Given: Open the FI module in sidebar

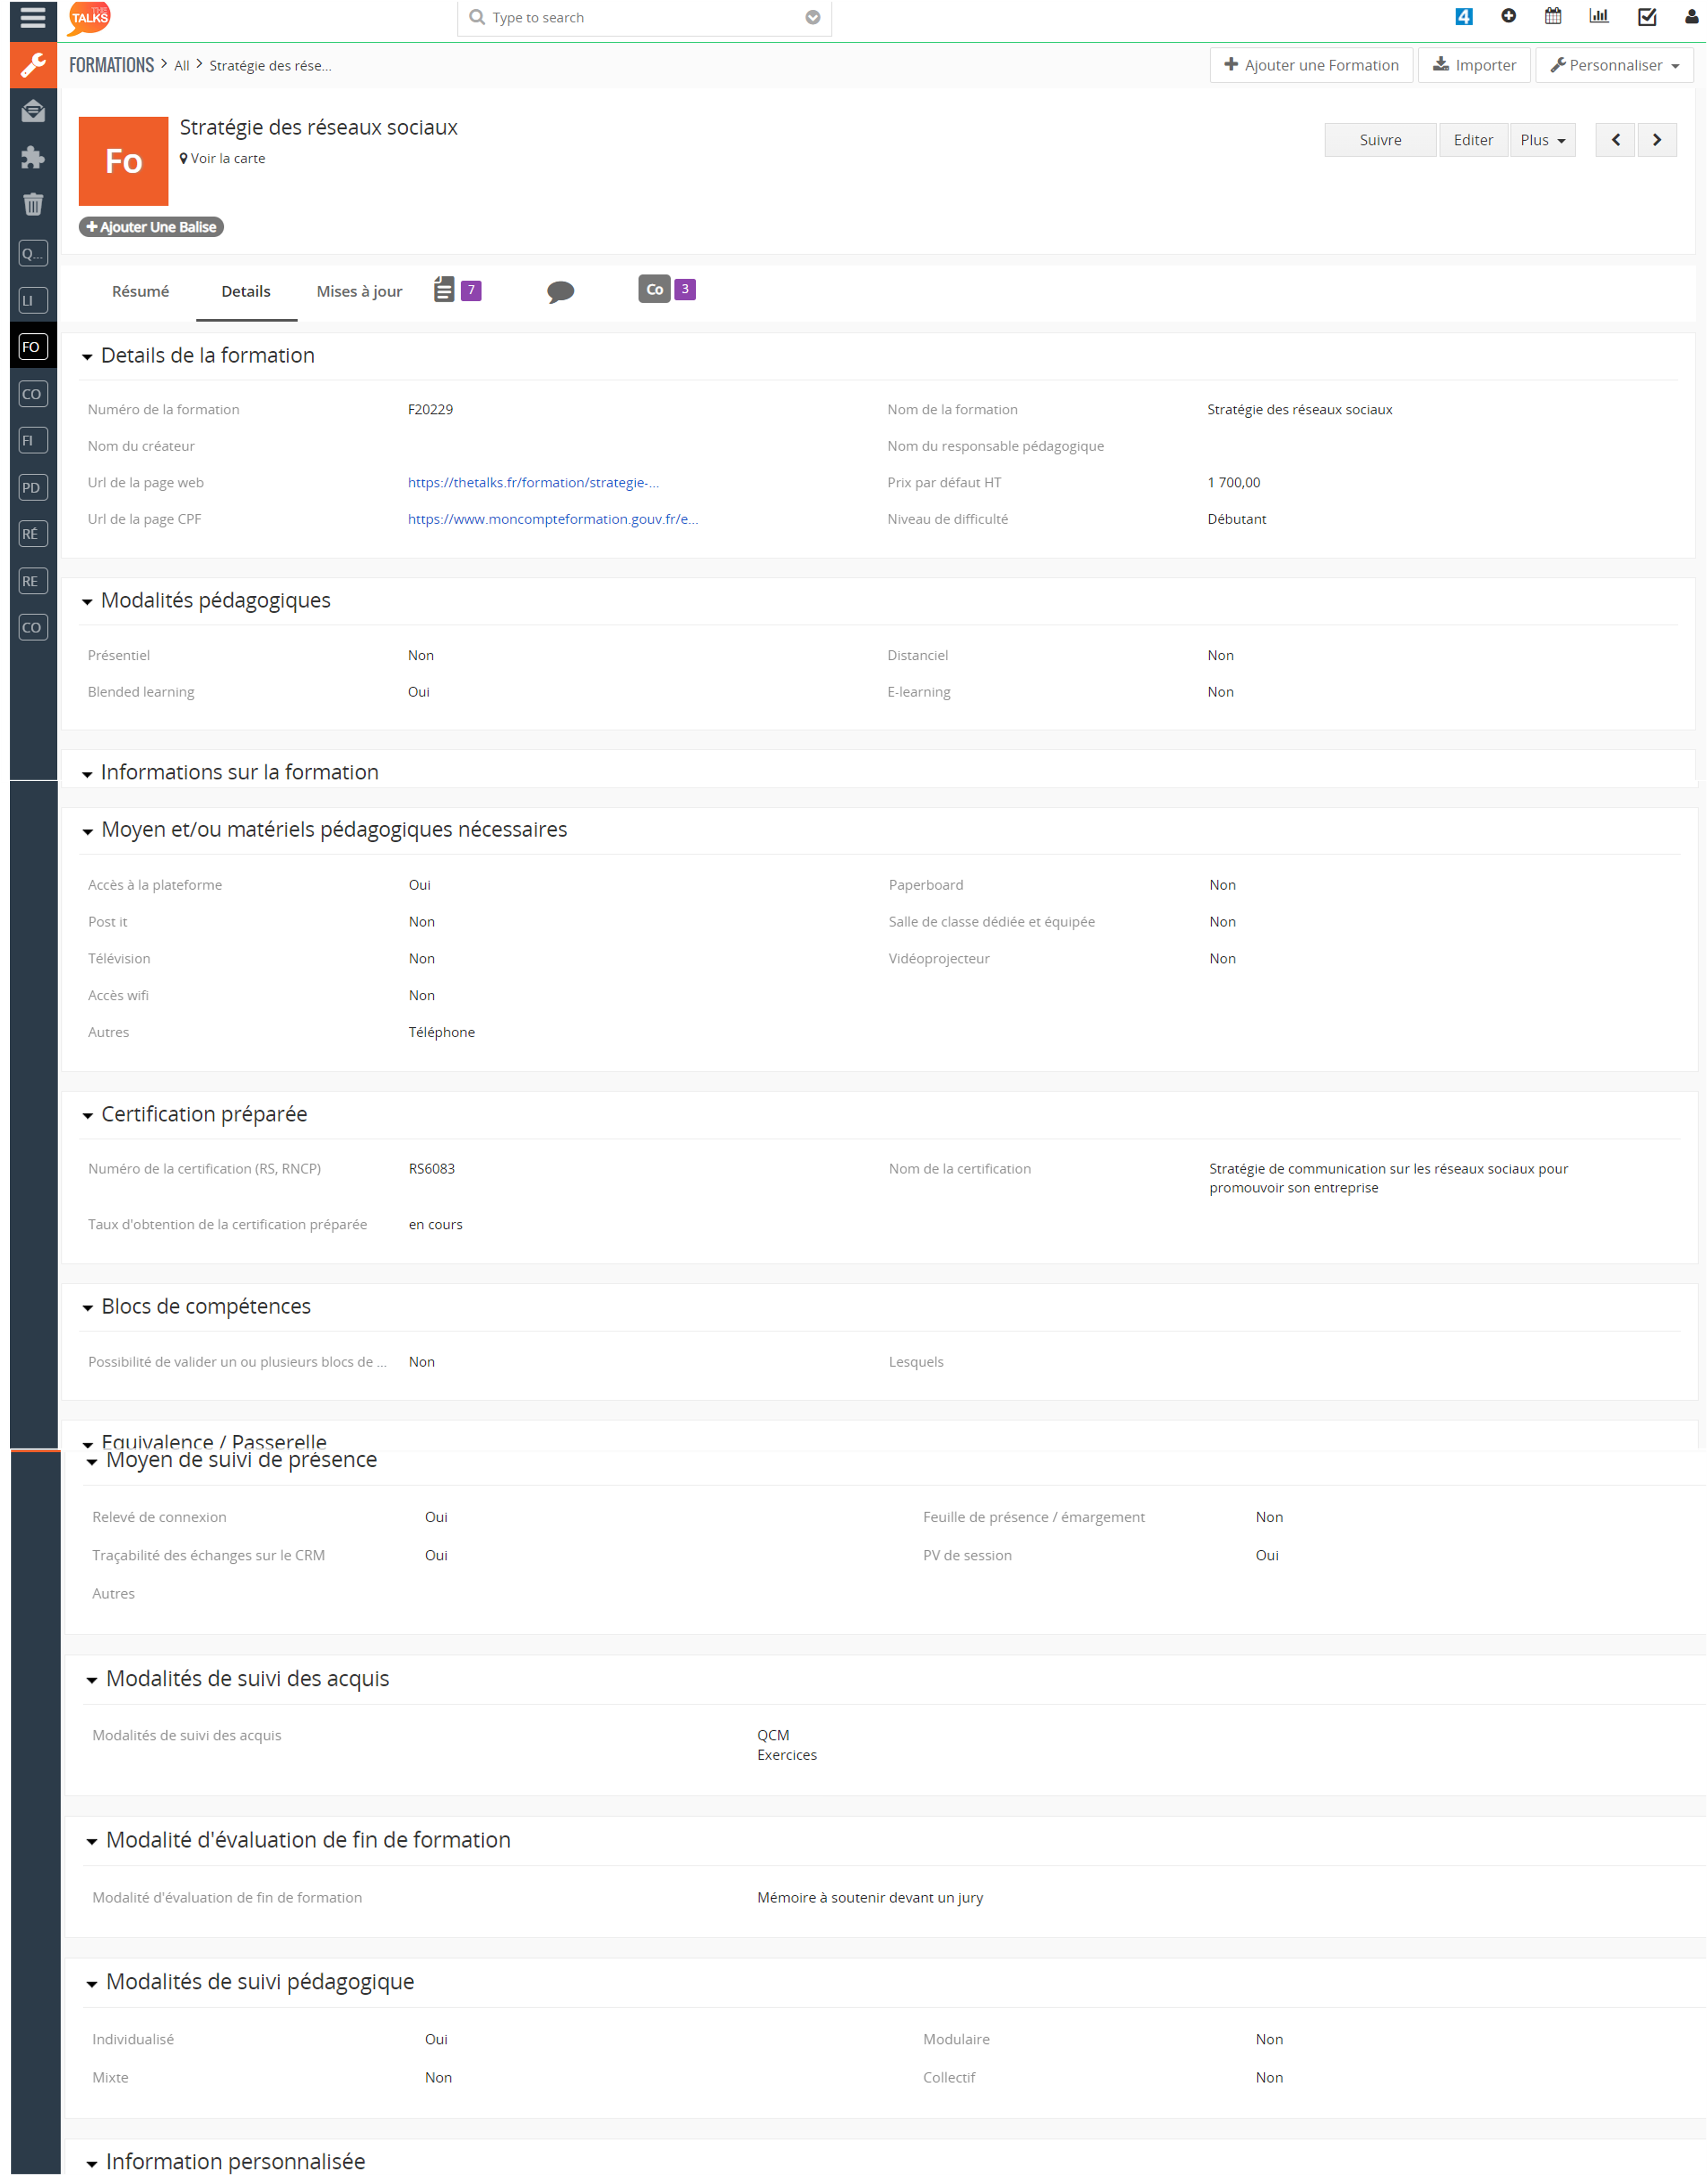Looking at the screenshot, I should point(33,440).
